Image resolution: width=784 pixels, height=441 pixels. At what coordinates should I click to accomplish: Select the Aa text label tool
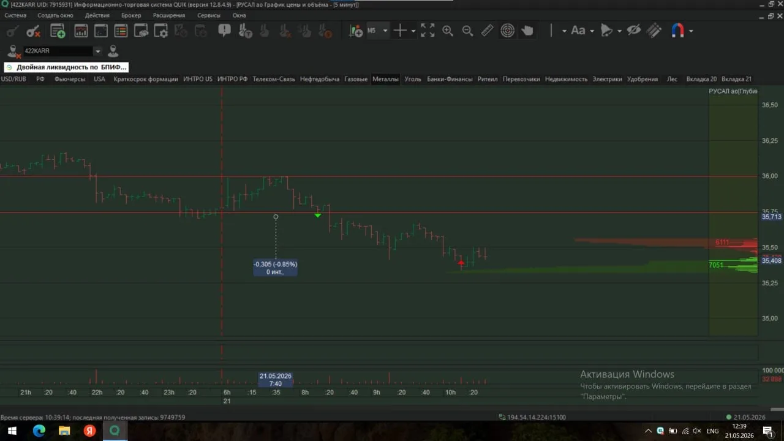tap(578, 31)
